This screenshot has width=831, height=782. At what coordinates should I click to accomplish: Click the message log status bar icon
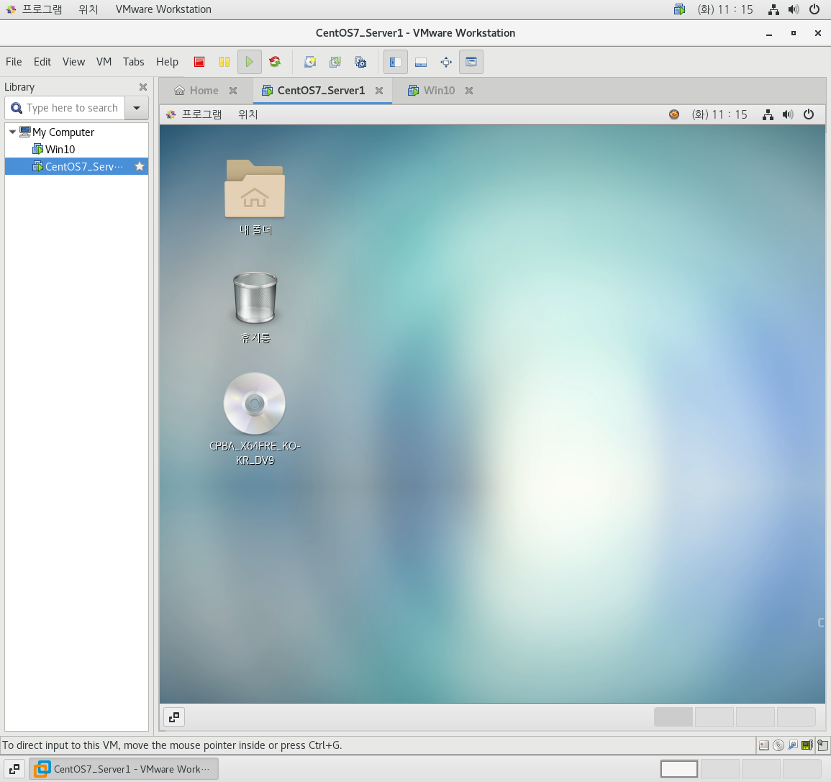[822, 745]
